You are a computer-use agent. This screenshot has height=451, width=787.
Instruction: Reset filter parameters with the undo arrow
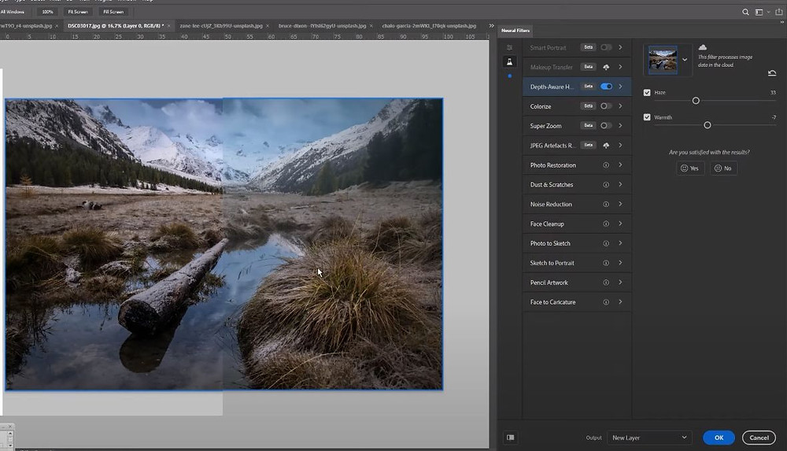click(x=772, y=73)
